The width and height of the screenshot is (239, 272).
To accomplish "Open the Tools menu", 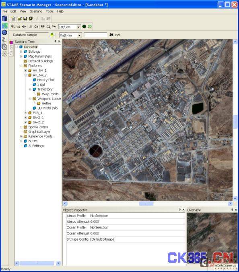I will pyautogui.click(x=50, y=11).
